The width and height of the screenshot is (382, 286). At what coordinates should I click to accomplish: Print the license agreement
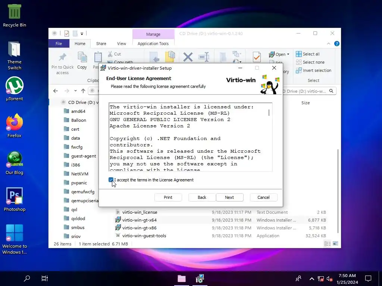pyautogui.click(x=168, y=197)
